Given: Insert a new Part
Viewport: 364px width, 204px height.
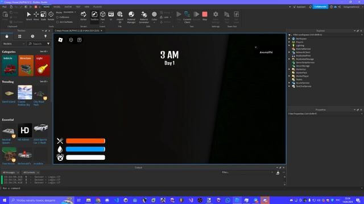Looking at the screenshot, I should point(102,16).
